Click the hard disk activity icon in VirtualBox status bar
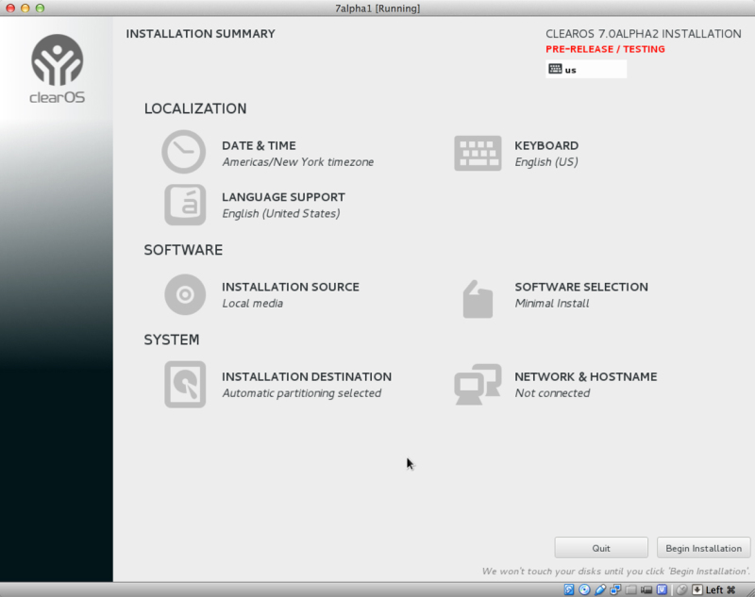The width and height of the screenshot is (755, 597). coord(569,589)
